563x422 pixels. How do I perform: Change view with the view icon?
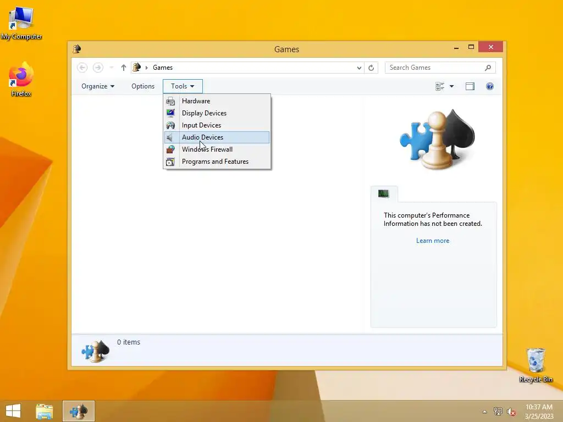440,86
